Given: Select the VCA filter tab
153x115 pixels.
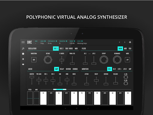Looking at the screenshot, I should coord(130,49).
